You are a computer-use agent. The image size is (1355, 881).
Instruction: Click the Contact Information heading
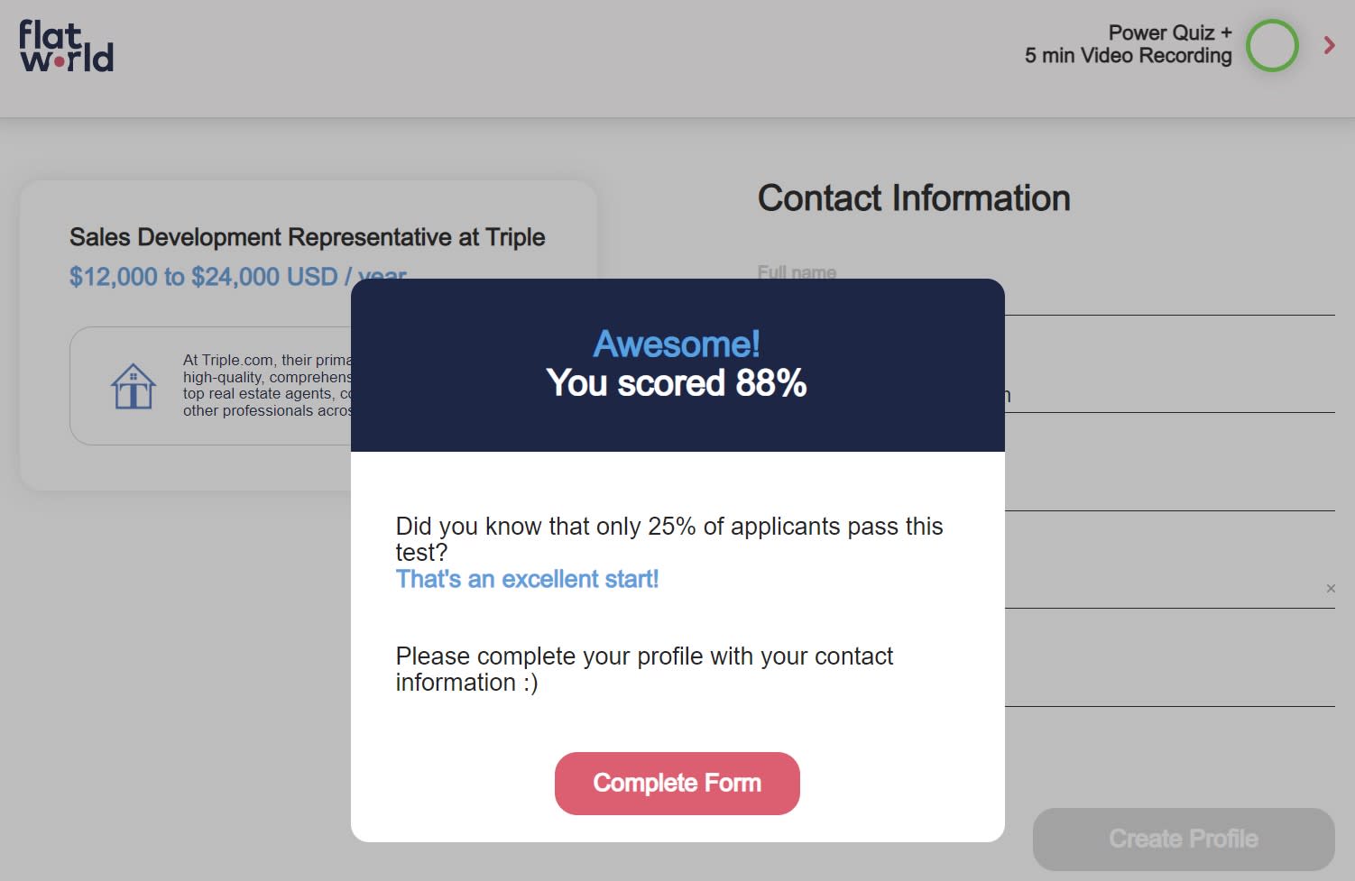click(x=913, y=198)
